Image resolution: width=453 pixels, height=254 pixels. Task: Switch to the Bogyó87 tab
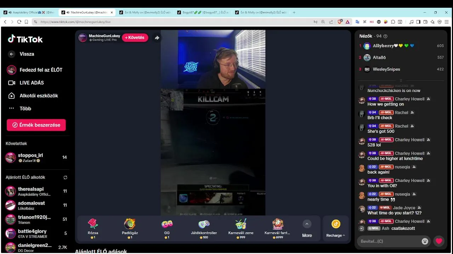pos(203,12)
